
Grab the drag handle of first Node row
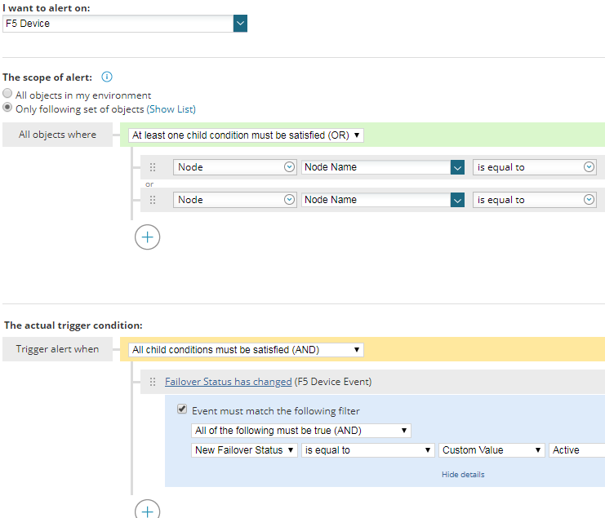click(153, 167)
